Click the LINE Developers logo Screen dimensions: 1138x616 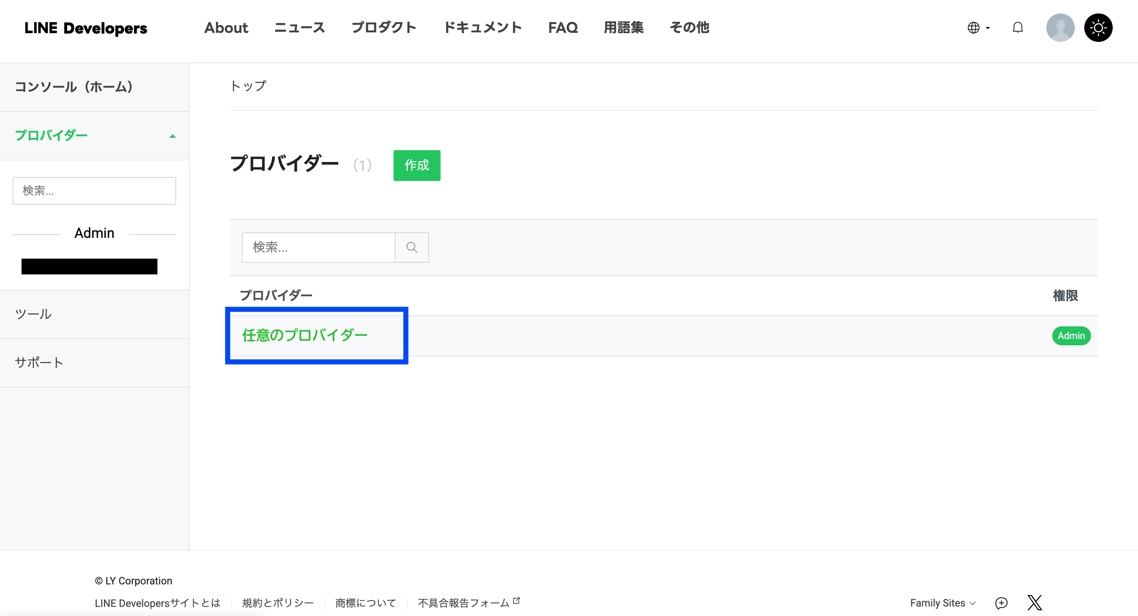(x=86, y=28)
